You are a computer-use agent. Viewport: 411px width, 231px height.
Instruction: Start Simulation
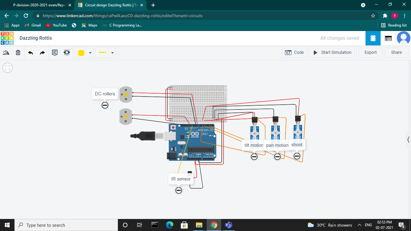pos(332,52)
